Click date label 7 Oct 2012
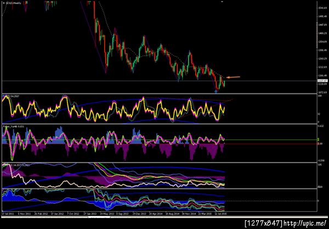This screenshot has height=229, width=329. pos(73,214)
